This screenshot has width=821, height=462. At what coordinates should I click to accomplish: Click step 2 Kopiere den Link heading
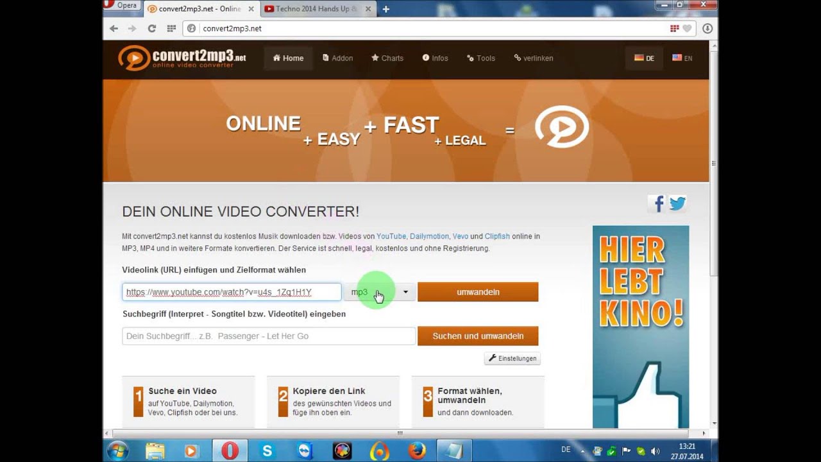(329, 391)
